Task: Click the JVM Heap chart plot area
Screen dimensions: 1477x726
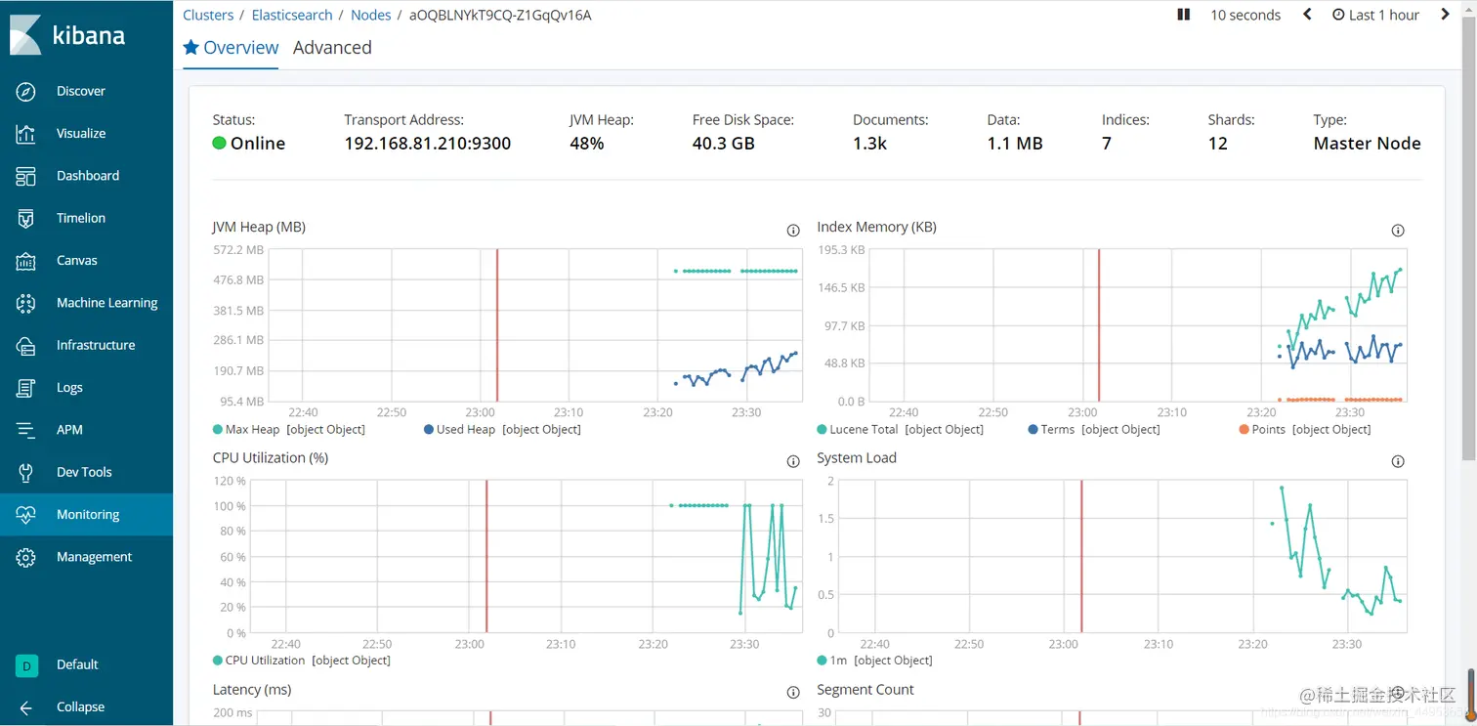Action: click(533, 325)
